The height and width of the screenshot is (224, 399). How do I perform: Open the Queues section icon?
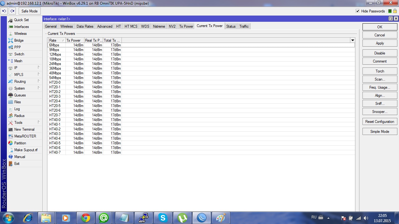pos(11,95)
